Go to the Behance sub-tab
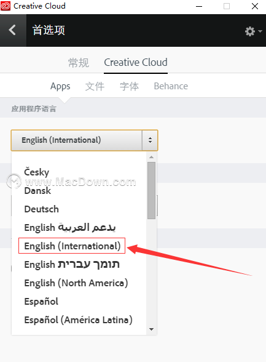266x362 pixels. [x=171, y=86]
